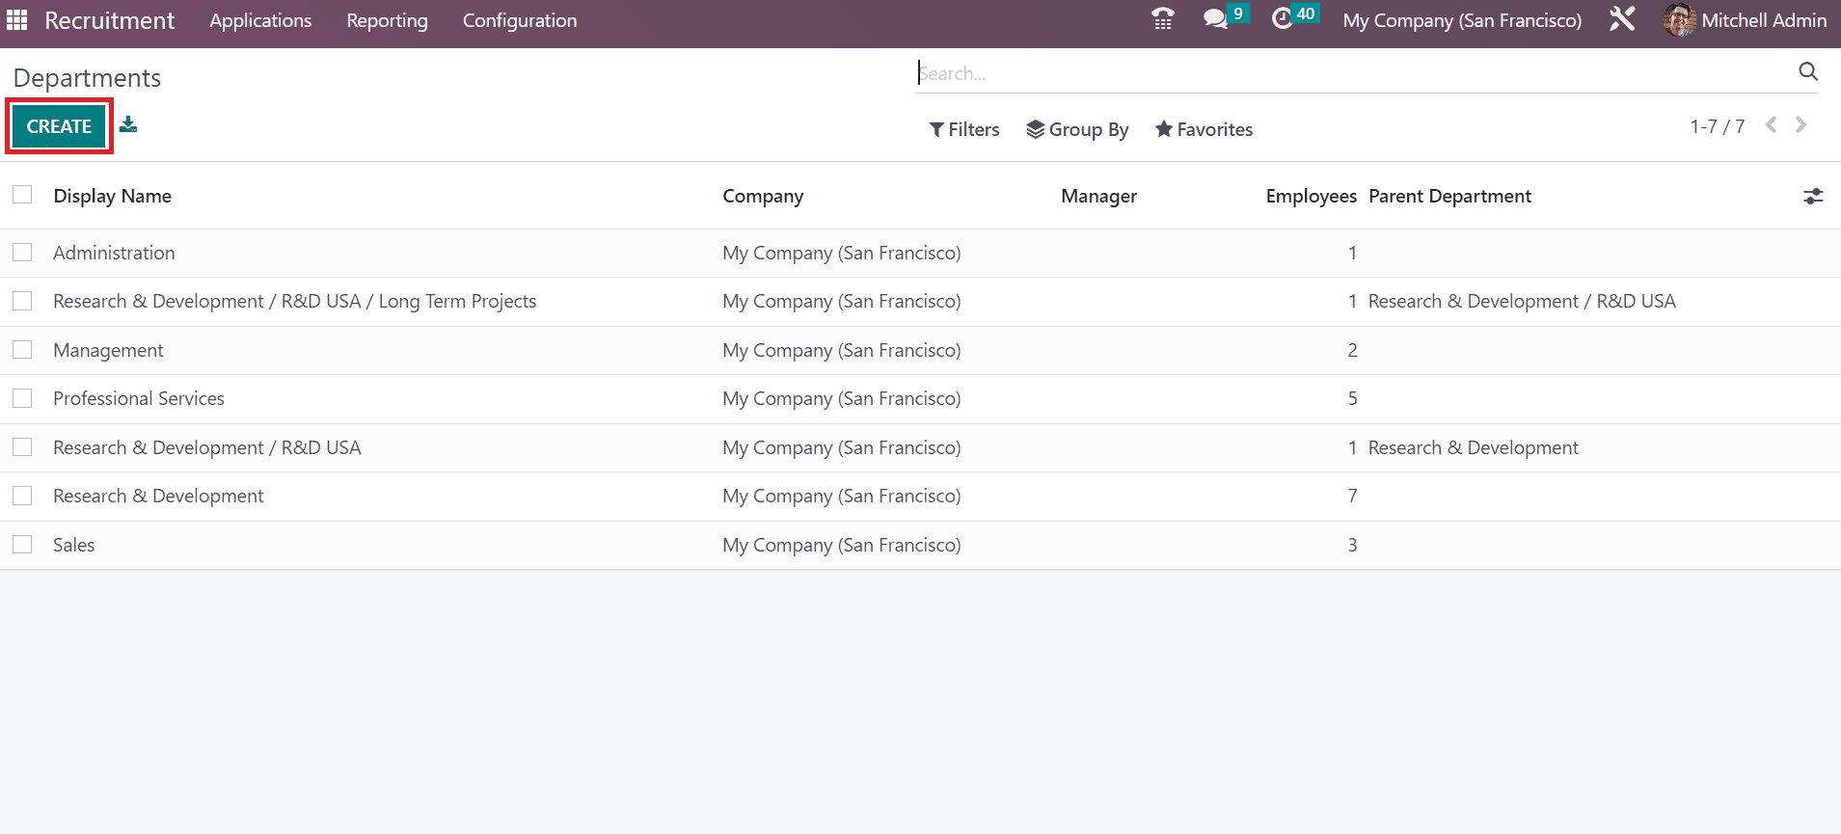
Task: Click the export download icon
Action: [x=128, y=124]
